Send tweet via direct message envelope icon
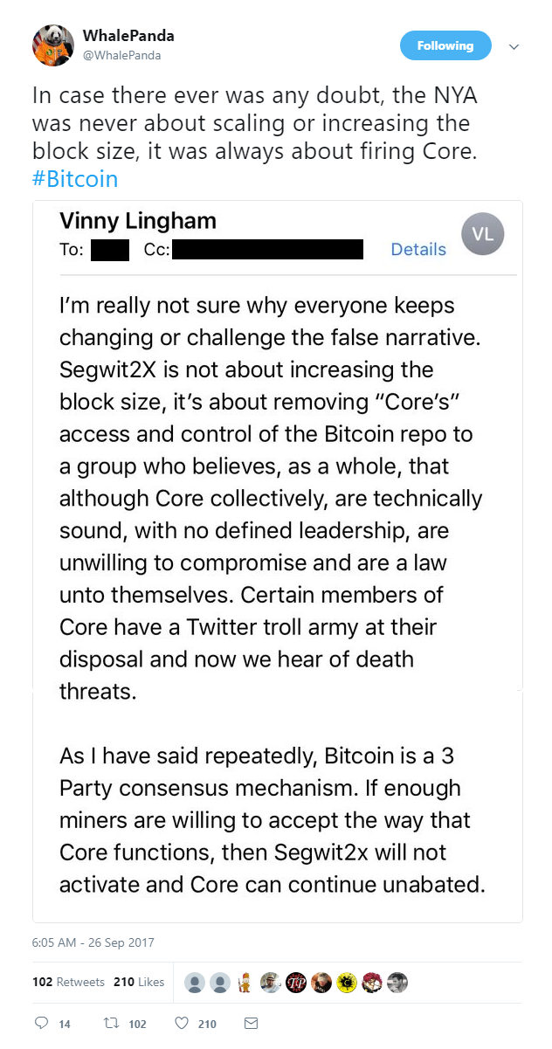 [251, 1023]
